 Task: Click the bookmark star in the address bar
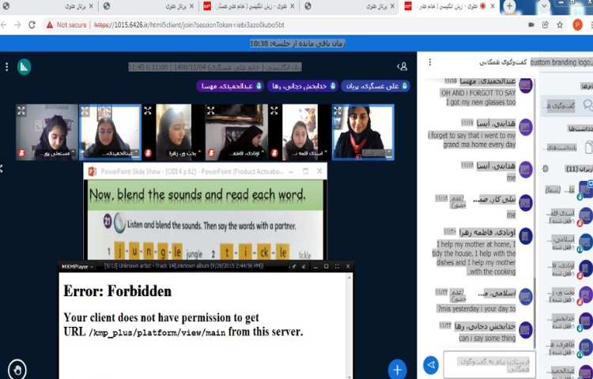[x=560, y=25]
